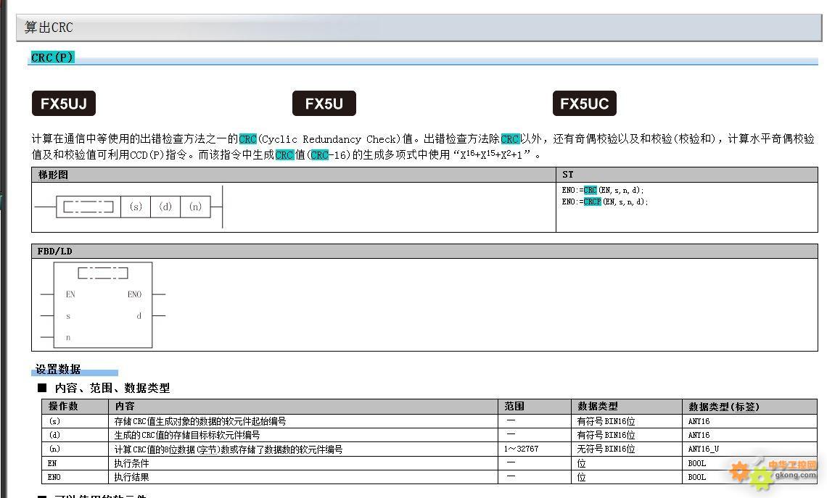This screenshot has height=498, width=827.
Task: Click the (s) operand box in ladder diagram
Action: click(x=136, y=207)
